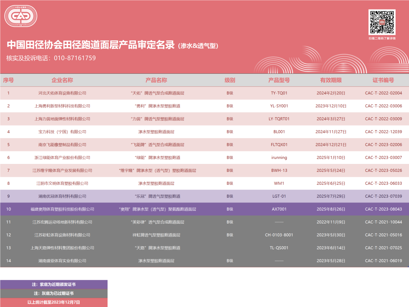Click product model LGT-01
Viewport: 409px width, 307px height.
[279, 196]
